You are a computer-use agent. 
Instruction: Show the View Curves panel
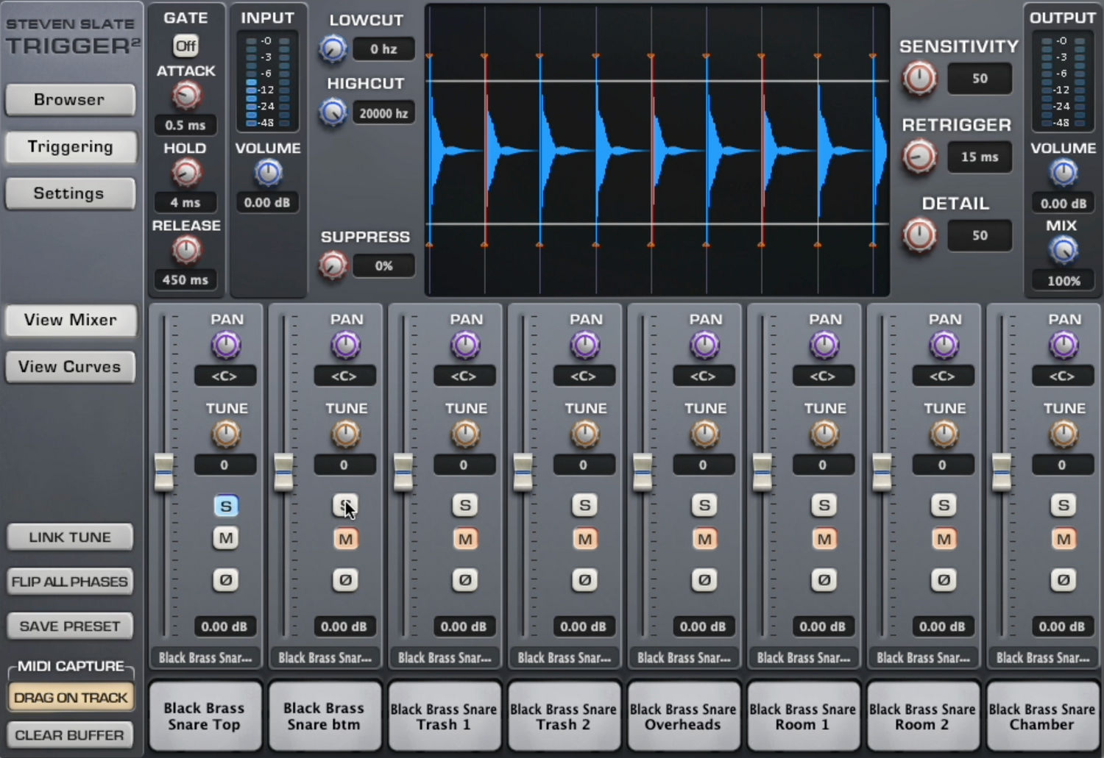(70, 367)
